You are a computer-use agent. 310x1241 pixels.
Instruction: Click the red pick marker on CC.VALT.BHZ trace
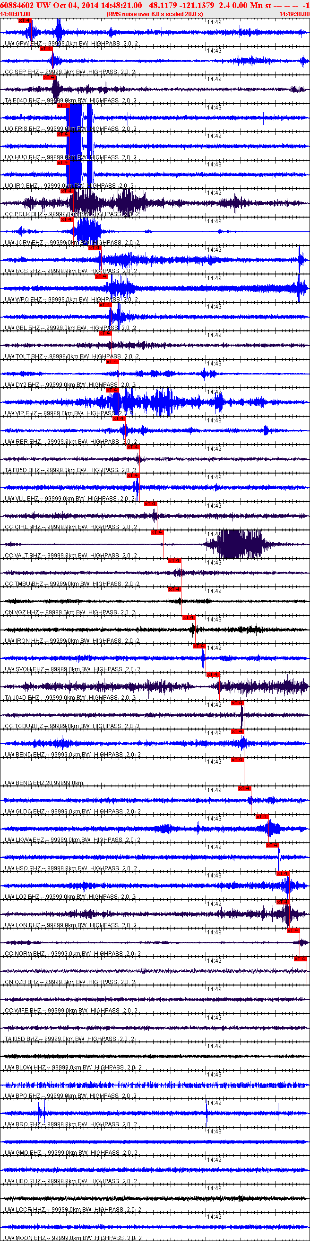pos(157,532)
